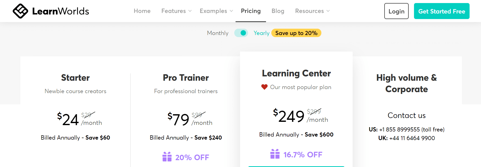Click the purple gift icon beside 20% OFF
This screenshot has width=481, height=167.
[x=167, y=157]
